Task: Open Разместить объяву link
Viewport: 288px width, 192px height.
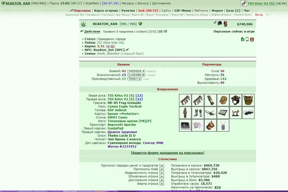Action: tap(197, 15)
